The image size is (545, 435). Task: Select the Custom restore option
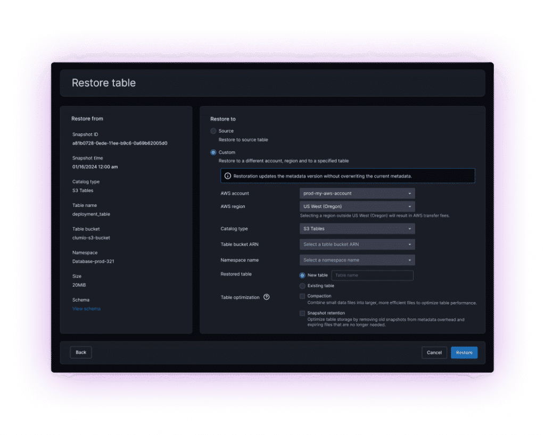click(213, 153)
